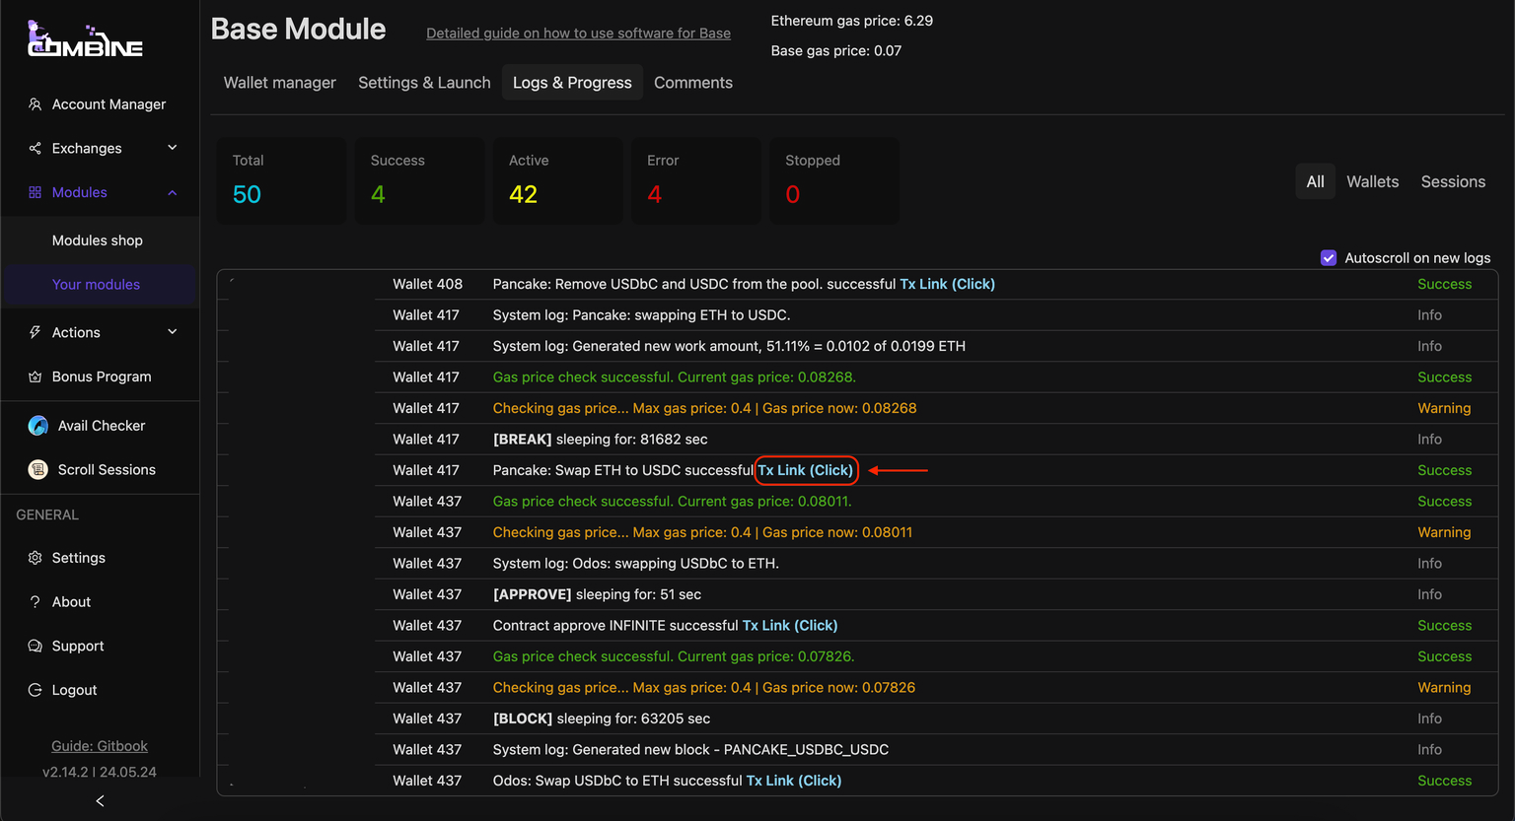Switch to the Wallet manager tab

click(x=279, y=83)
